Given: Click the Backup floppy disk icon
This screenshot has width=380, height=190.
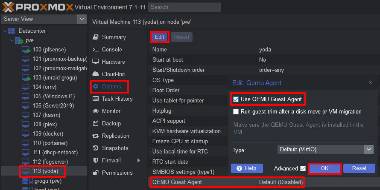Looking at the screenshot, I should coord(95,123).
